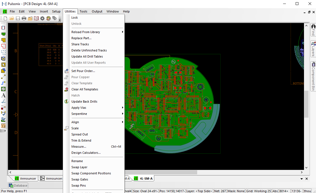Click the stacked-windows checkmark toolbar icon
The width and height of the screenshot is (316, 193).
(x=54, y=19)
